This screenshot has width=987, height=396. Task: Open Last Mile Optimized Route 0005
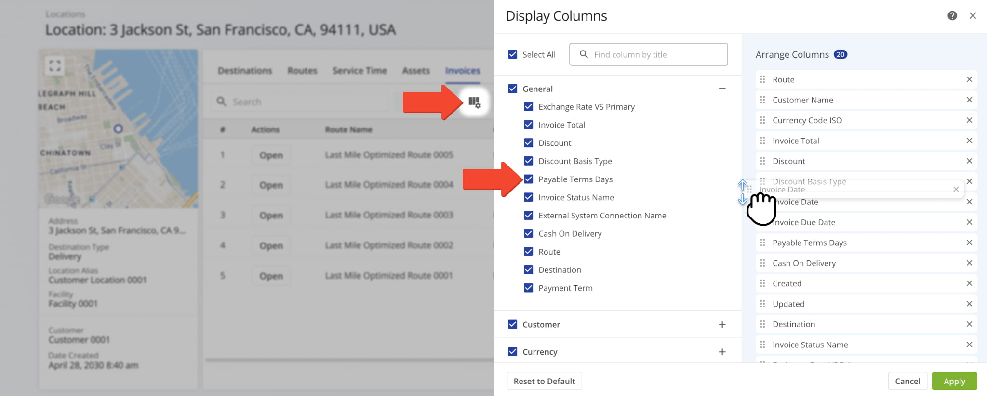271,155
